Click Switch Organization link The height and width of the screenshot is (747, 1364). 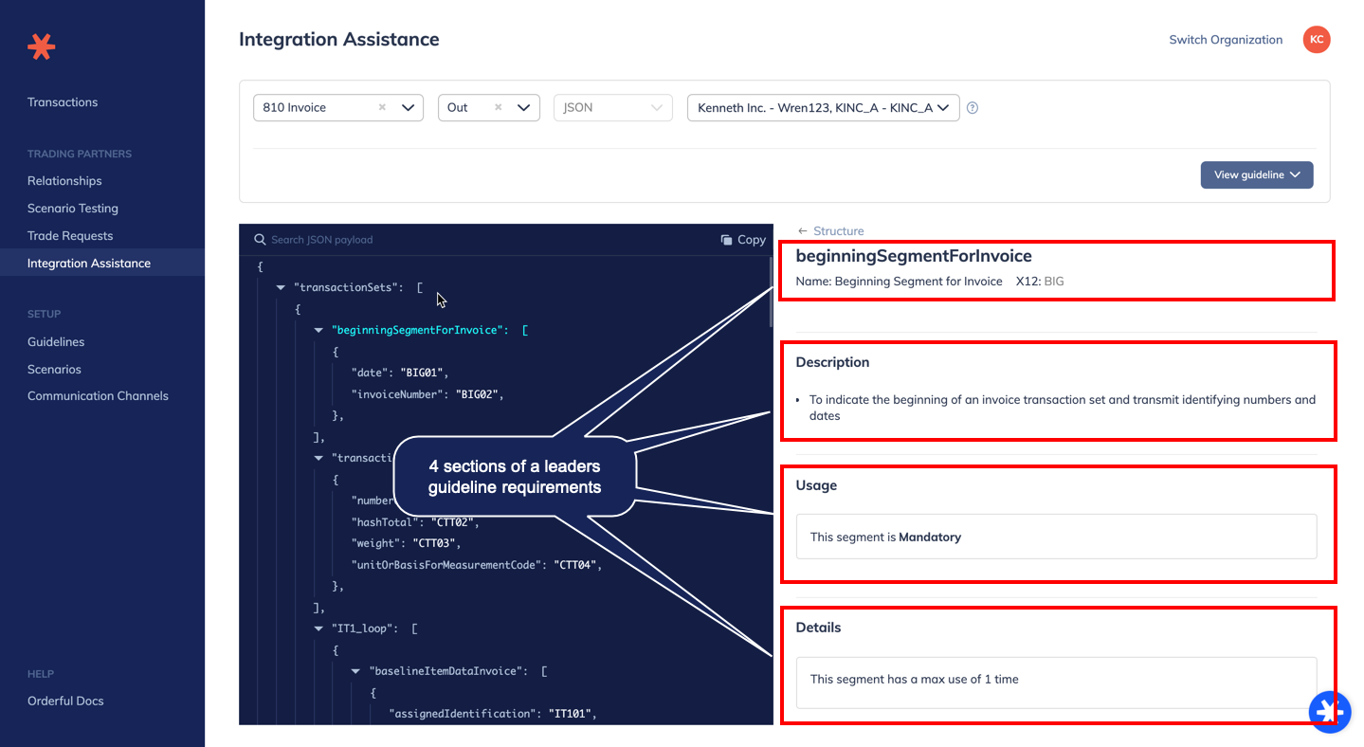pyautogui.click(x=1226, y=40)
